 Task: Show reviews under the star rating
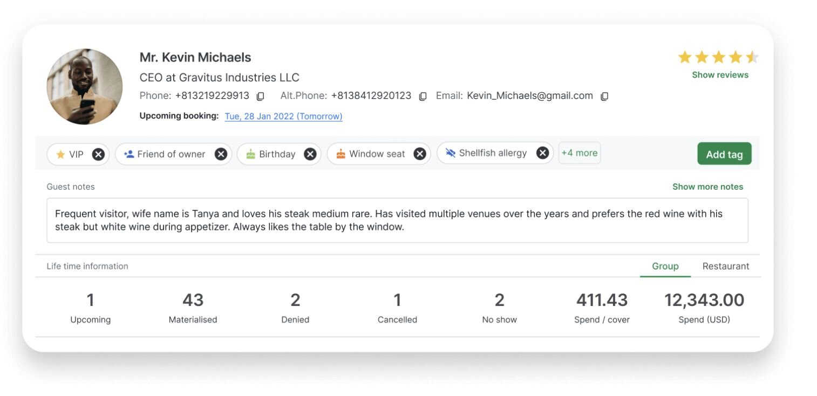point(720,75)
